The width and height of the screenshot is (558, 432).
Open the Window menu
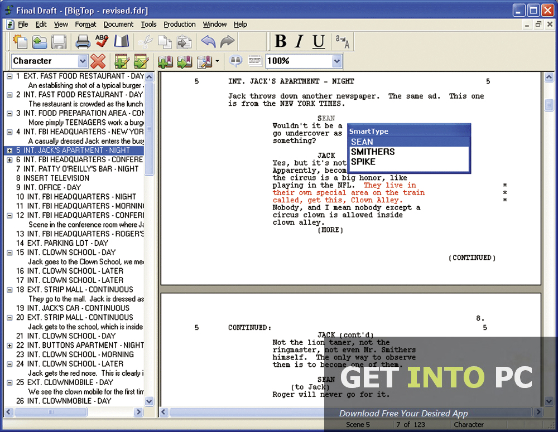(x=215, y=24)
